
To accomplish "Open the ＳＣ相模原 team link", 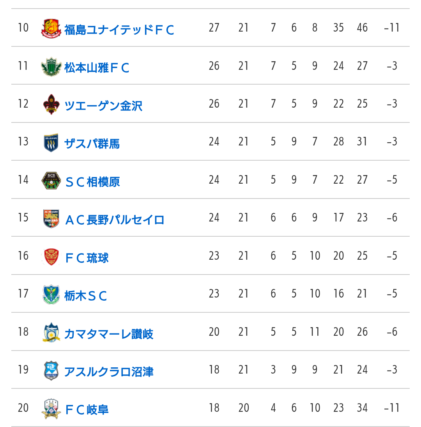I will pyautogui.click(x=92, y=182).
